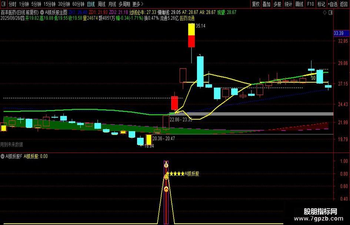This screenshot has width=350, height=225.
Task: Click the 复权 adjustment button
Action: tap(256, 4)
